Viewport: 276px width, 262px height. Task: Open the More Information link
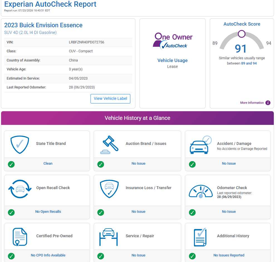[252, 103]
